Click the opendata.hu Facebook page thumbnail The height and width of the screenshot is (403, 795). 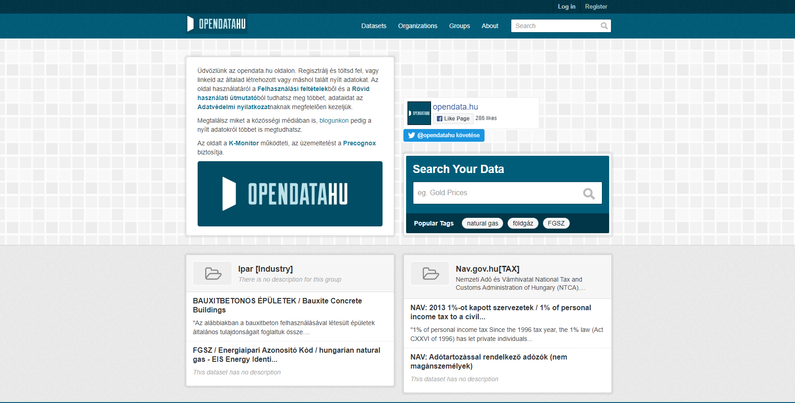pos(419,113)
